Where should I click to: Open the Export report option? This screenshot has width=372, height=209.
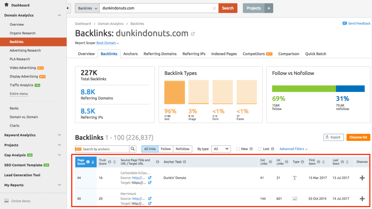pyautogui.click(x=333, y=137)
